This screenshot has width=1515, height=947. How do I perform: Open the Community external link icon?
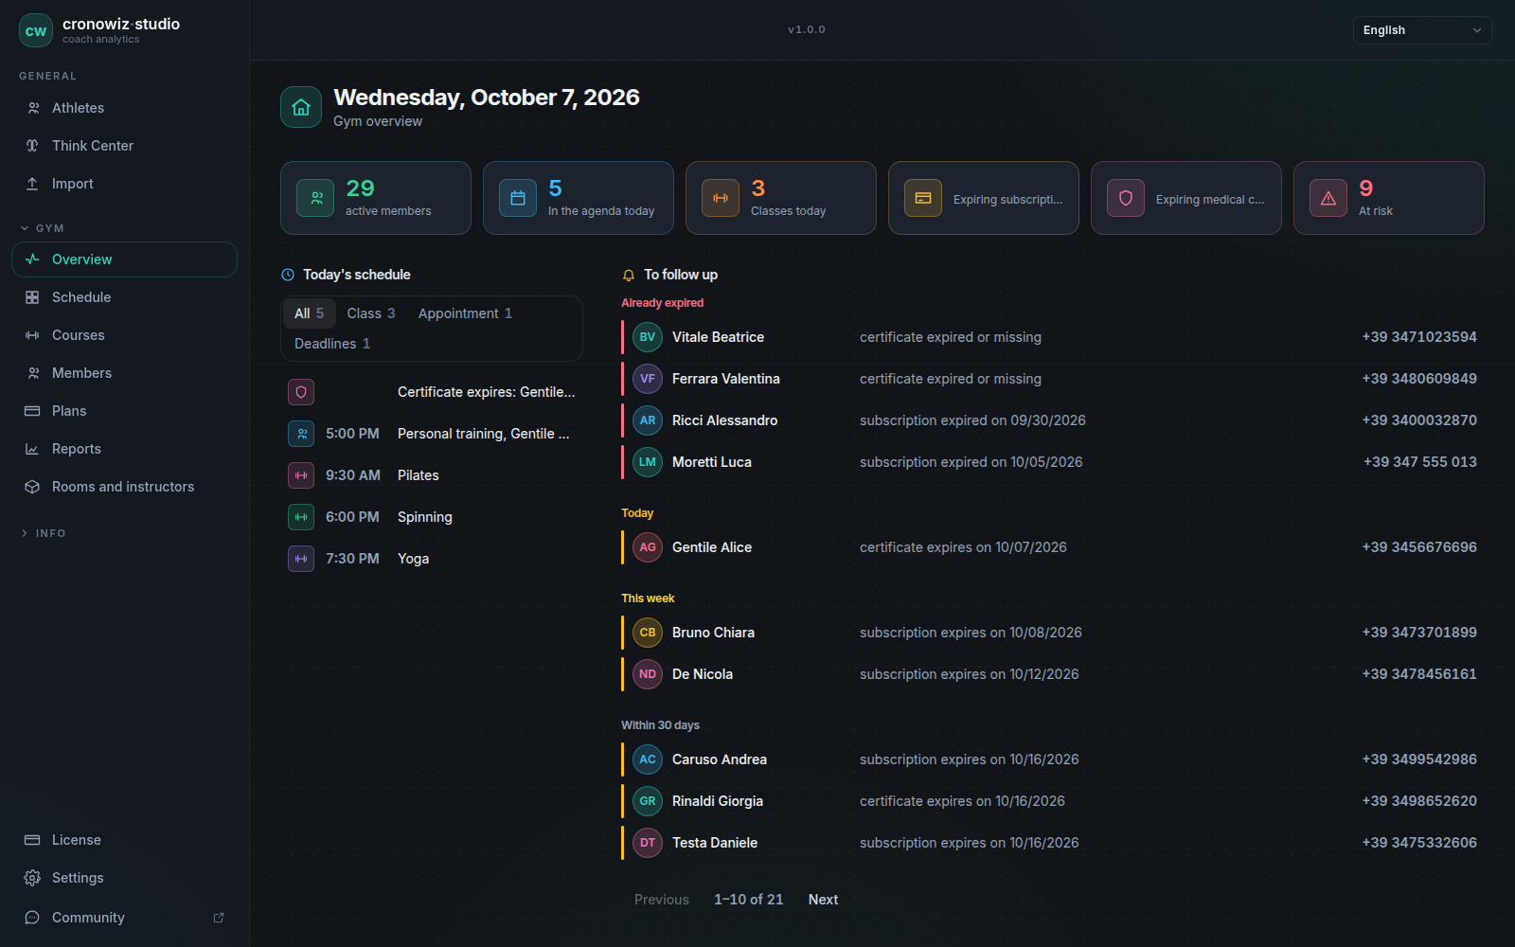(x=219, y=918)
